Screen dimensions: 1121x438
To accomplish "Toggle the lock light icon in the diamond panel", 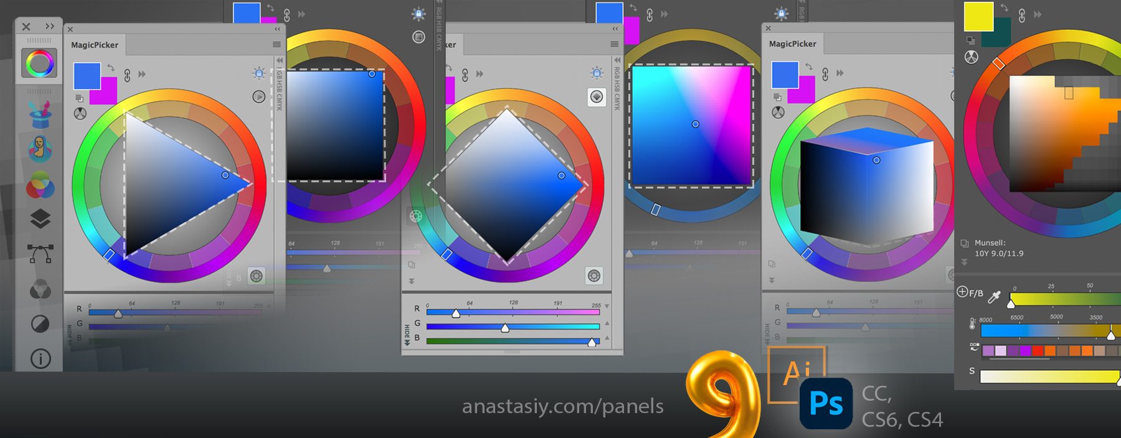I will pyautogui.click(x=597, y=73).
